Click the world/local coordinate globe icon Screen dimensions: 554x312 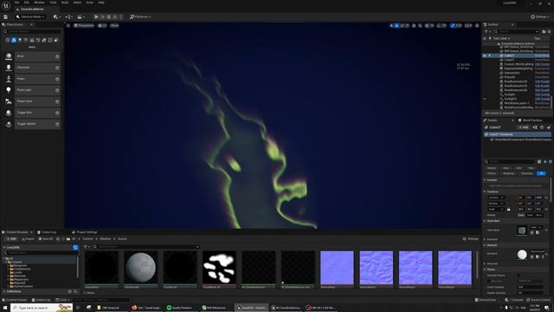pos(414,25)
